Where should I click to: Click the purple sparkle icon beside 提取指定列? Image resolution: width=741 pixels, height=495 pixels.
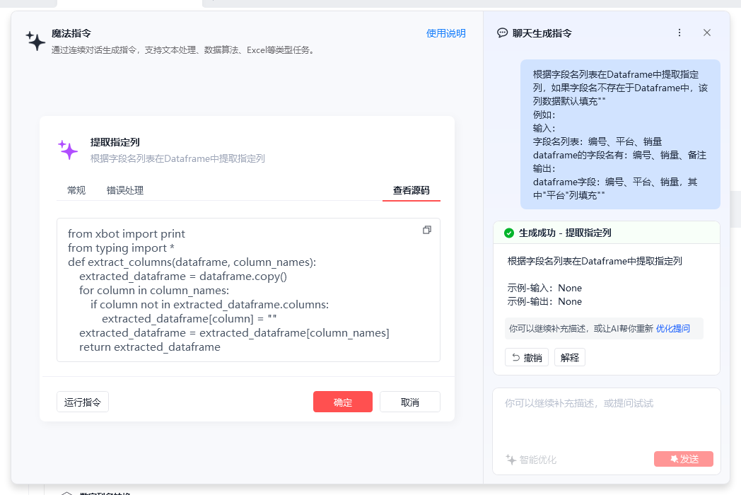pos(68,149)
